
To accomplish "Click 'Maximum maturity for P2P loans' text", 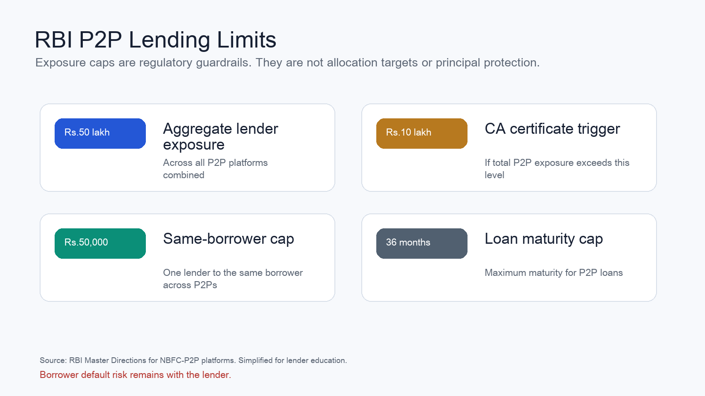I will 554,273.
